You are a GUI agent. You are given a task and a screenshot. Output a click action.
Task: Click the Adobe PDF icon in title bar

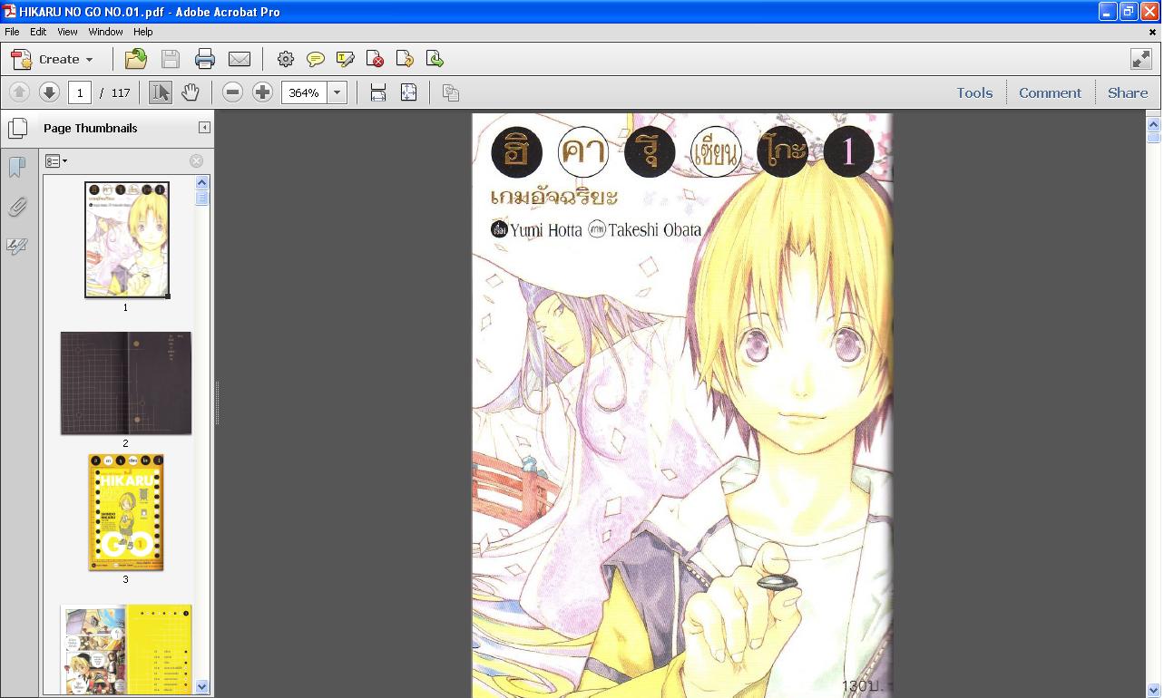[9, 12]
